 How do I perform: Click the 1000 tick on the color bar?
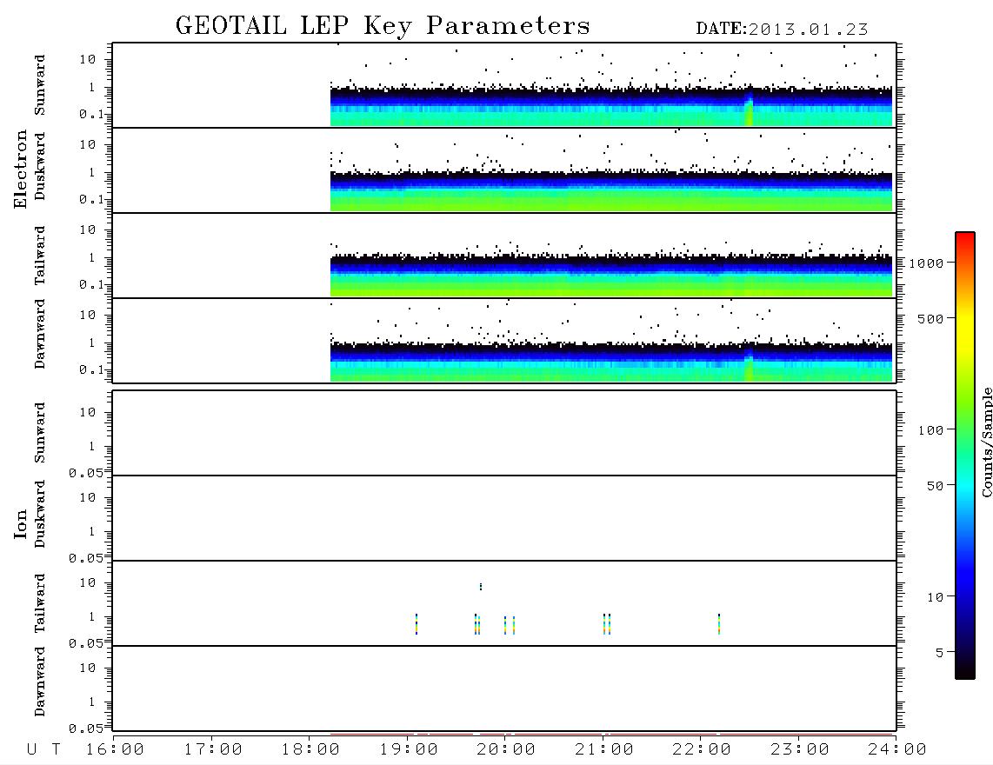click(x=926, y=263)
